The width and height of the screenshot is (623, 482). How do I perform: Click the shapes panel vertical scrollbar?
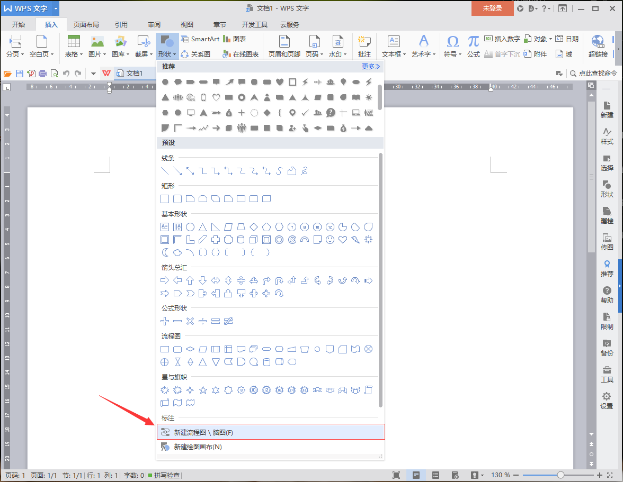(380, 280)
